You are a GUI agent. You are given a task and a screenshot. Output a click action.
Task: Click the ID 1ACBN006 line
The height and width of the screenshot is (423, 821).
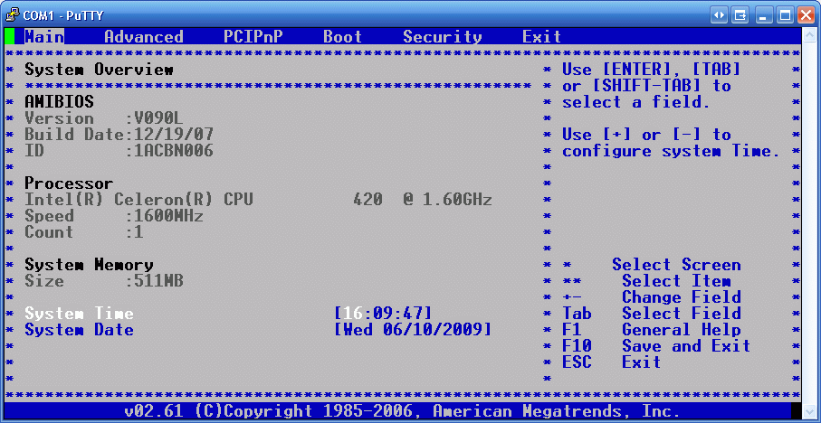[119, 151]
